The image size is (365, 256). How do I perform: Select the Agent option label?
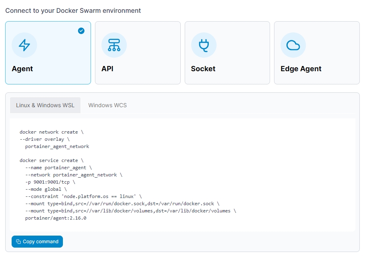[22, 69]
